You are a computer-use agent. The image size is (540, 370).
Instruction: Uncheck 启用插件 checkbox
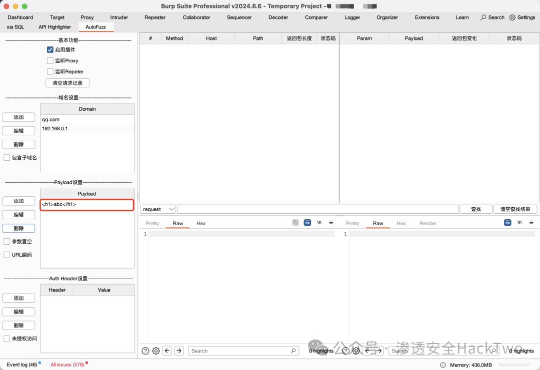coord(50,49)
